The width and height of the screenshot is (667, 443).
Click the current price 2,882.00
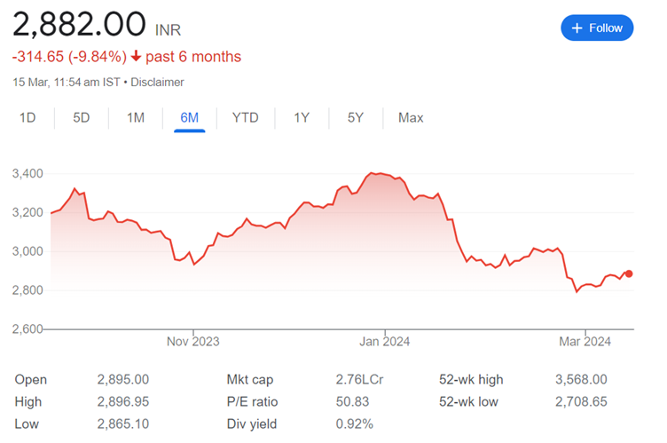click(79, 22)
